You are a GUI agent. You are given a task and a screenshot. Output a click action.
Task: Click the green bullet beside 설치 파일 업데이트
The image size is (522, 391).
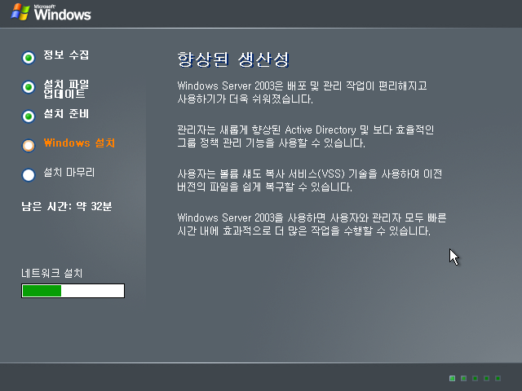[x=29, y=87]
